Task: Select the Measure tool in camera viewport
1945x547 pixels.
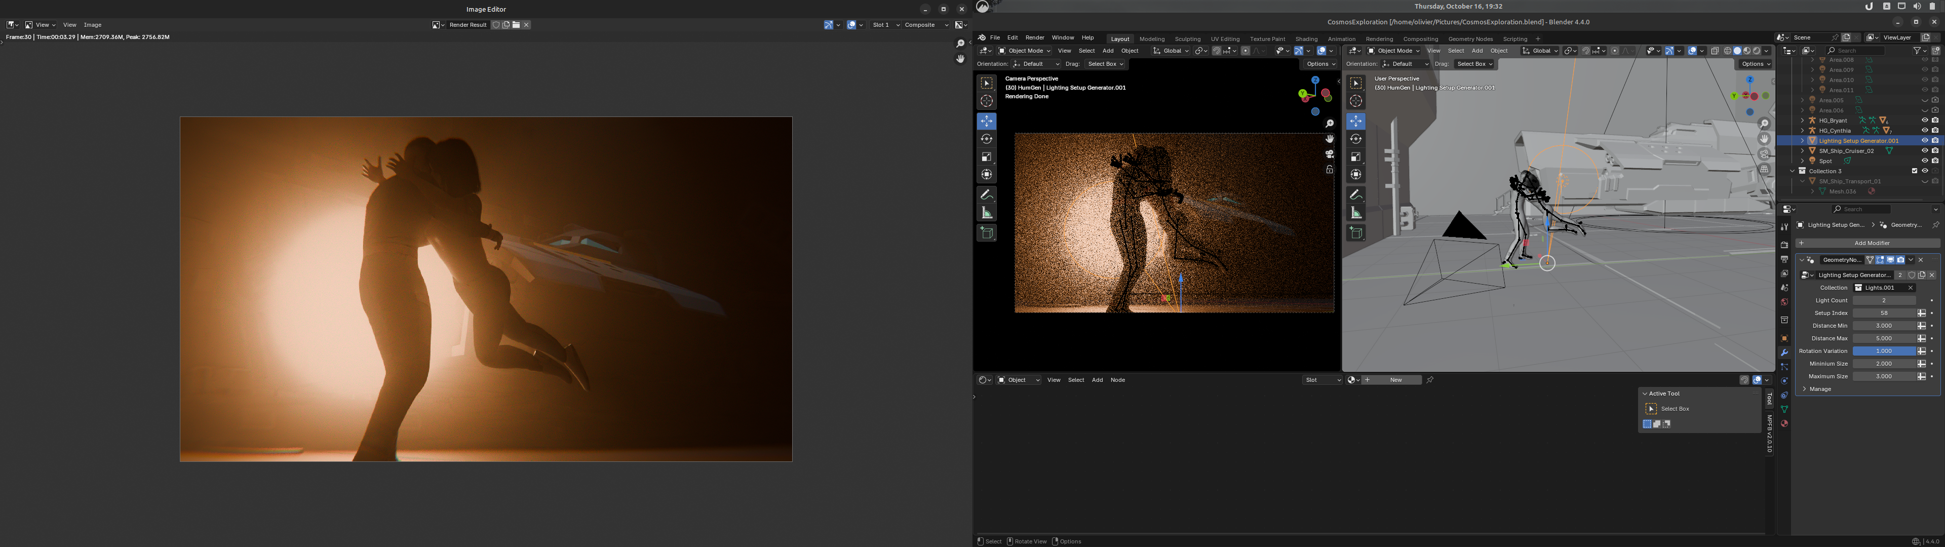Action: (x=987, y=213)
